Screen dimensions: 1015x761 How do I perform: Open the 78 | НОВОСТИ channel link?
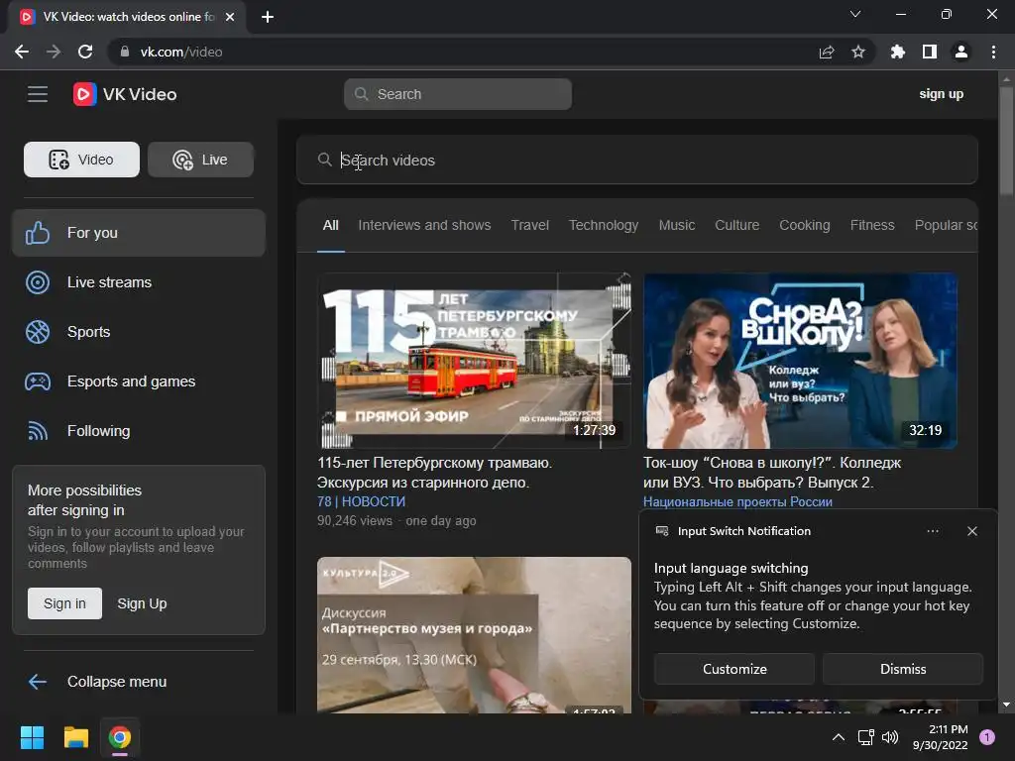[x=361, y=501]
